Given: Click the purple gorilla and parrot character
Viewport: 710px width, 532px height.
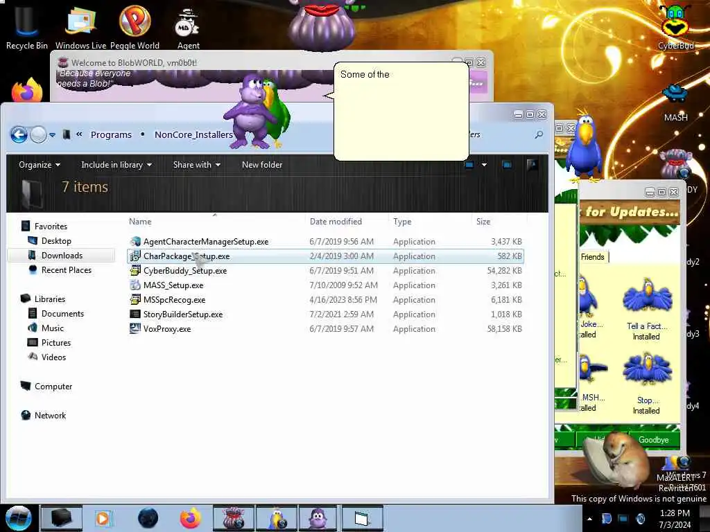Looking at the screenshot, I should point(257,112).
